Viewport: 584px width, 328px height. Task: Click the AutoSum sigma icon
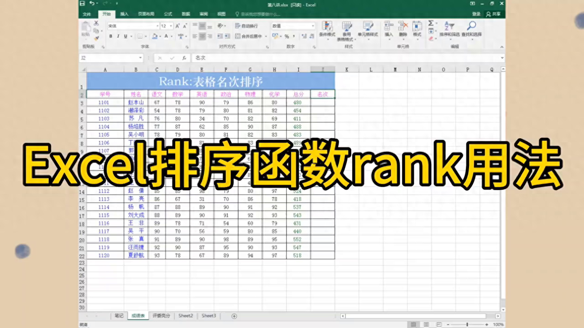(x=430, y=23)
